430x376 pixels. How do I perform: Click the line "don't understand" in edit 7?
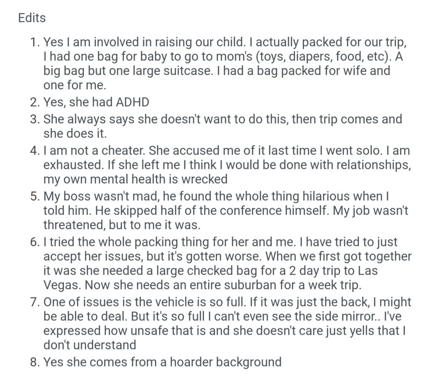coord(90,345)
